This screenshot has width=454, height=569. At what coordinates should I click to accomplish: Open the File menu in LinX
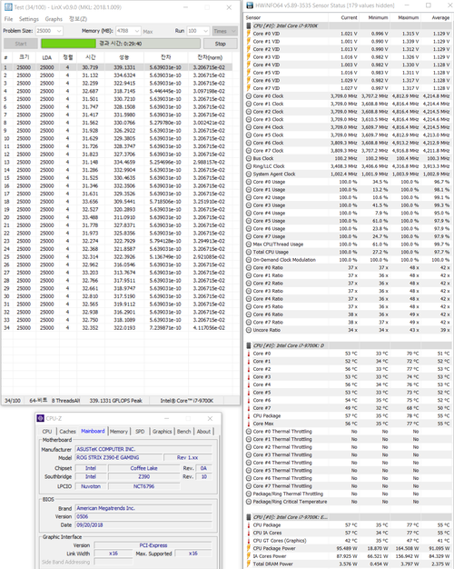point(8,19)
